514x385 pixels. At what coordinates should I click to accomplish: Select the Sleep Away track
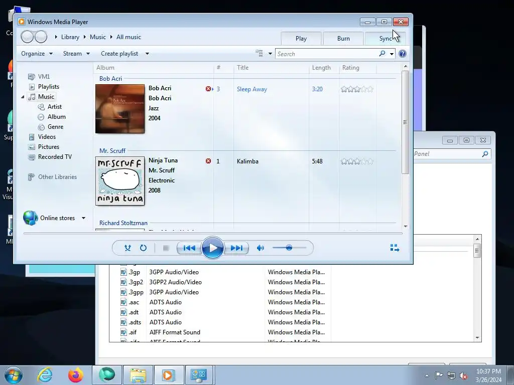pyautogui.click(x=252, y=89)
